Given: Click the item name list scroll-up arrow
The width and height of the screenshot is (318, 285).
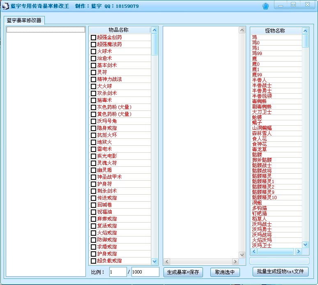Looking at the screenshot, I should coord(154,30).
